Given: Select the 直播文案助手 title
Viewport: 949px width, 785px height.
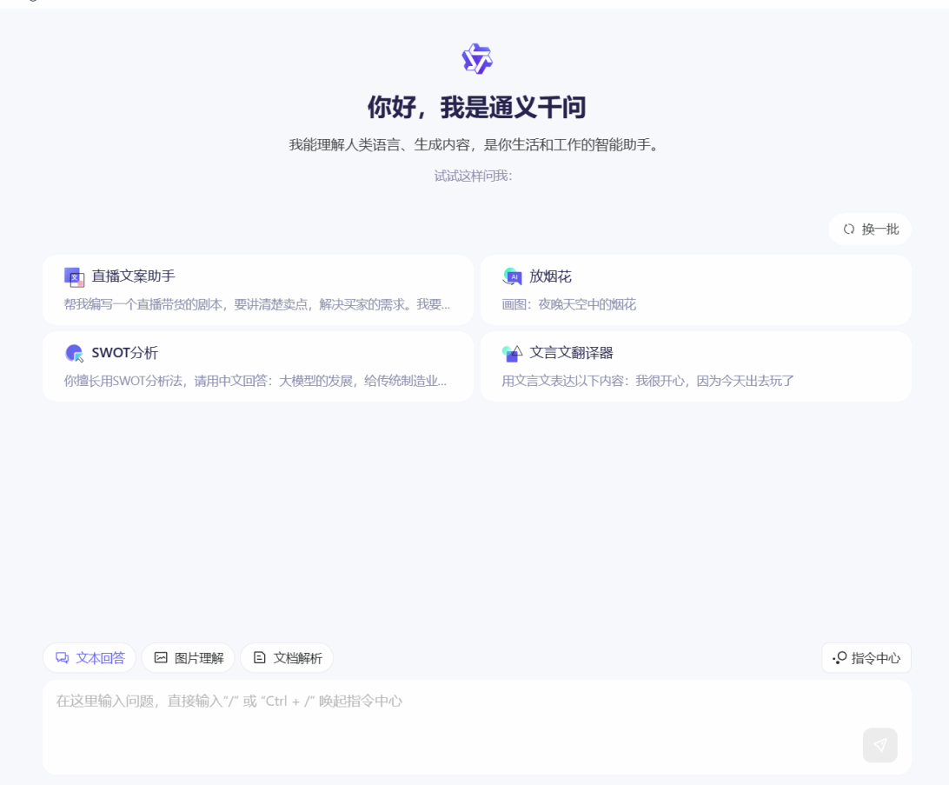Looking at the screenshot, I should 133,276.
